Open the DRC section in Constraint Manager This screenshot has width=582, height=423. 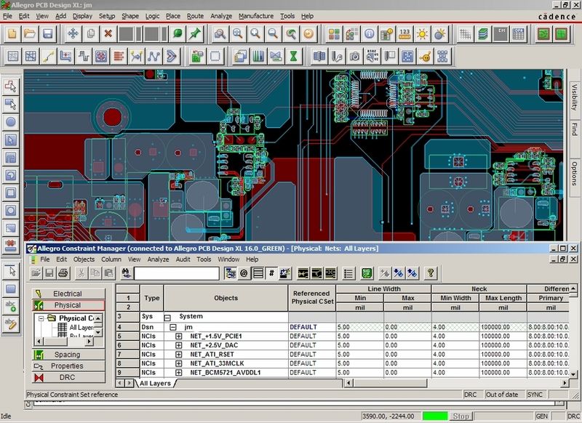point(68,377)
